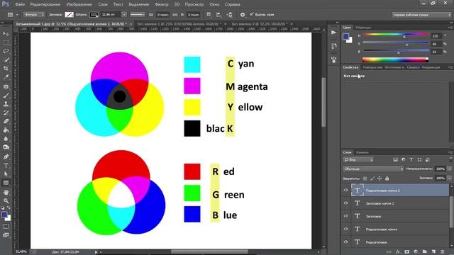Toggle the align edges checkbox
454x255 pixels.
(252, 14)
